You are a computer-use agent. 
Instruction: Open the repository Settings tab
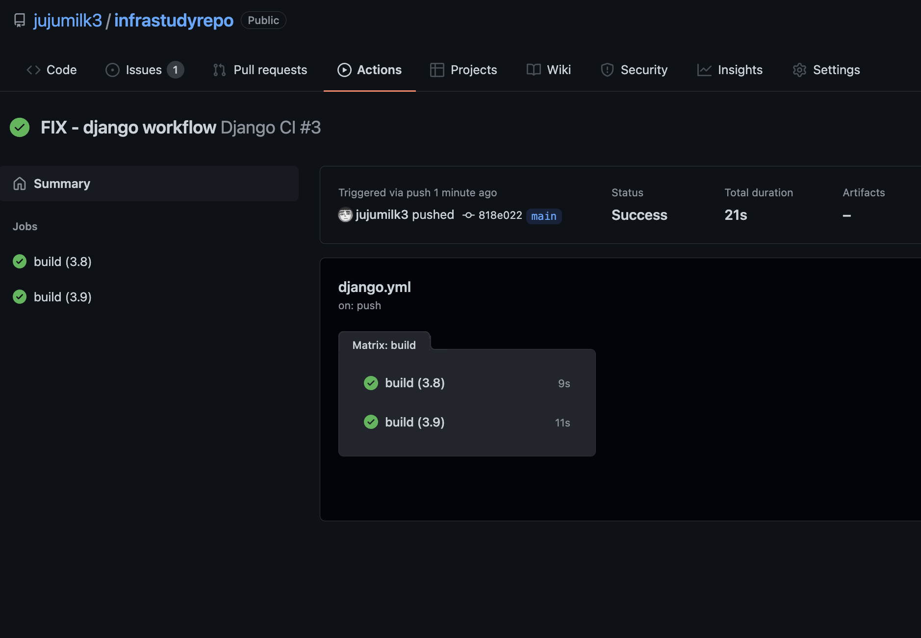826,70
